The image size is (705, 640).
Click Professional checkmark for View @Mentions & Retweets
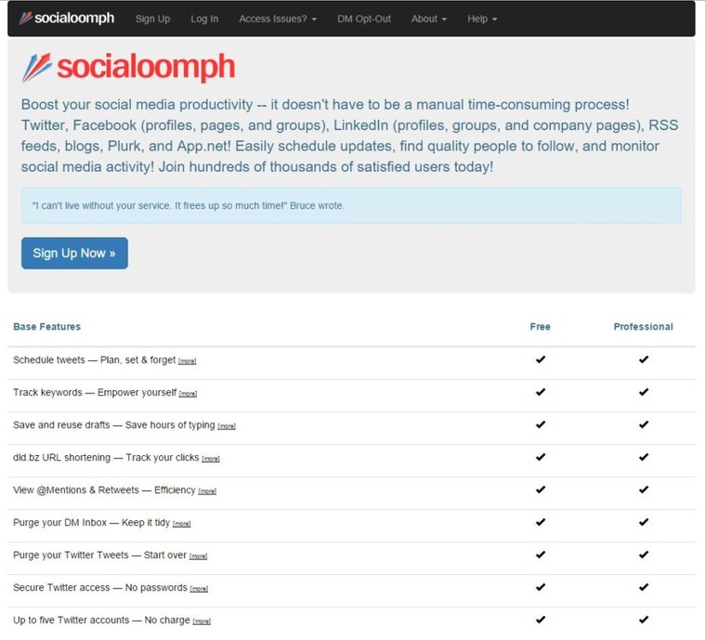[644, 490]
